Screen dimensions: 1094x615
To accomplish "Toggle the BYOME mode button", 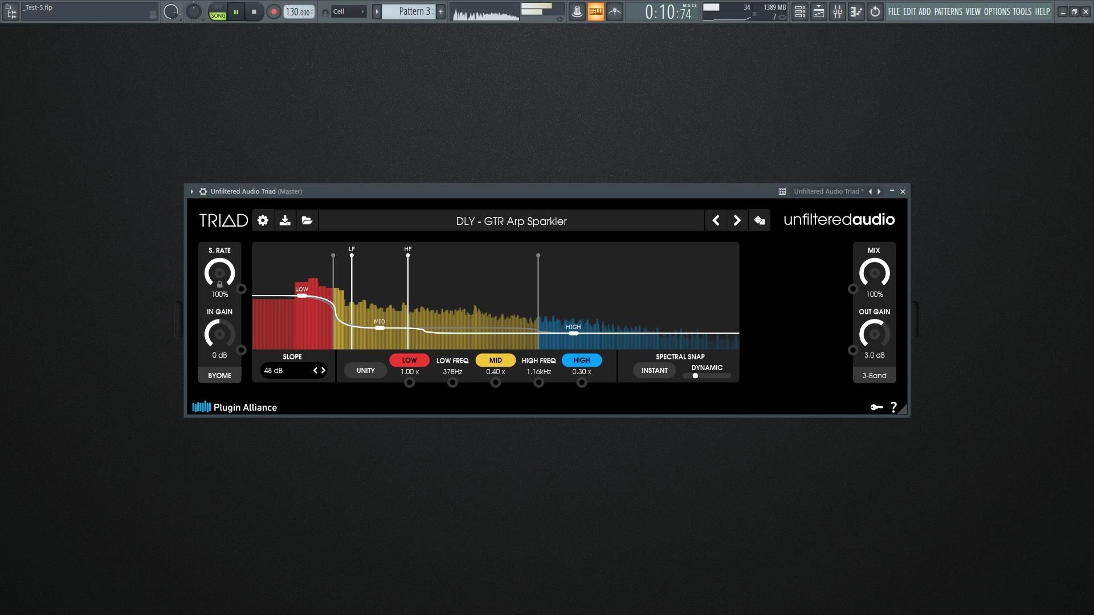I will coord(219,375).
